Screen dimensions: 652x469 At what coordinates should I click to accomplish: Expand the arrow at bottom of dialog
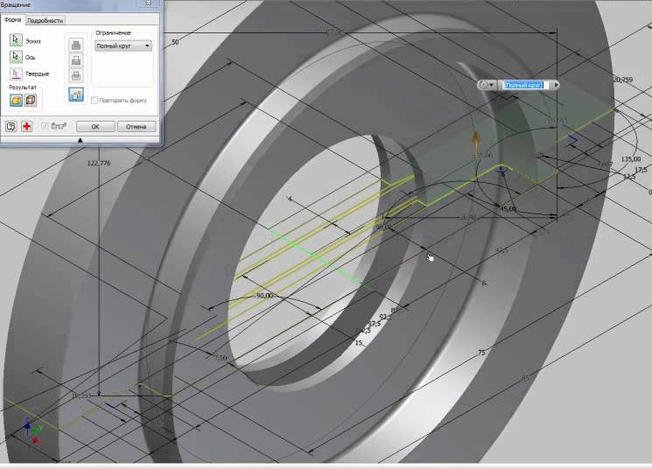coord(80,140)
